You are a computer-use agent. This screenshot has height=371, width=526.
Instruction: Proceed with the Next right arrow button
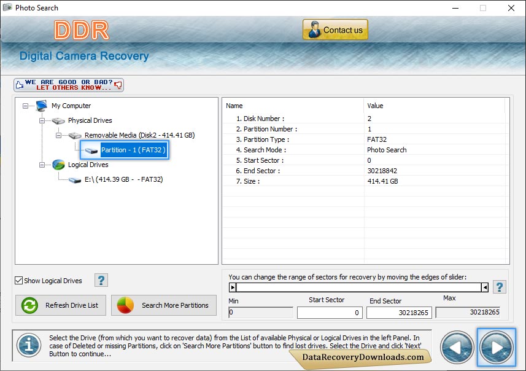point(497,348)
